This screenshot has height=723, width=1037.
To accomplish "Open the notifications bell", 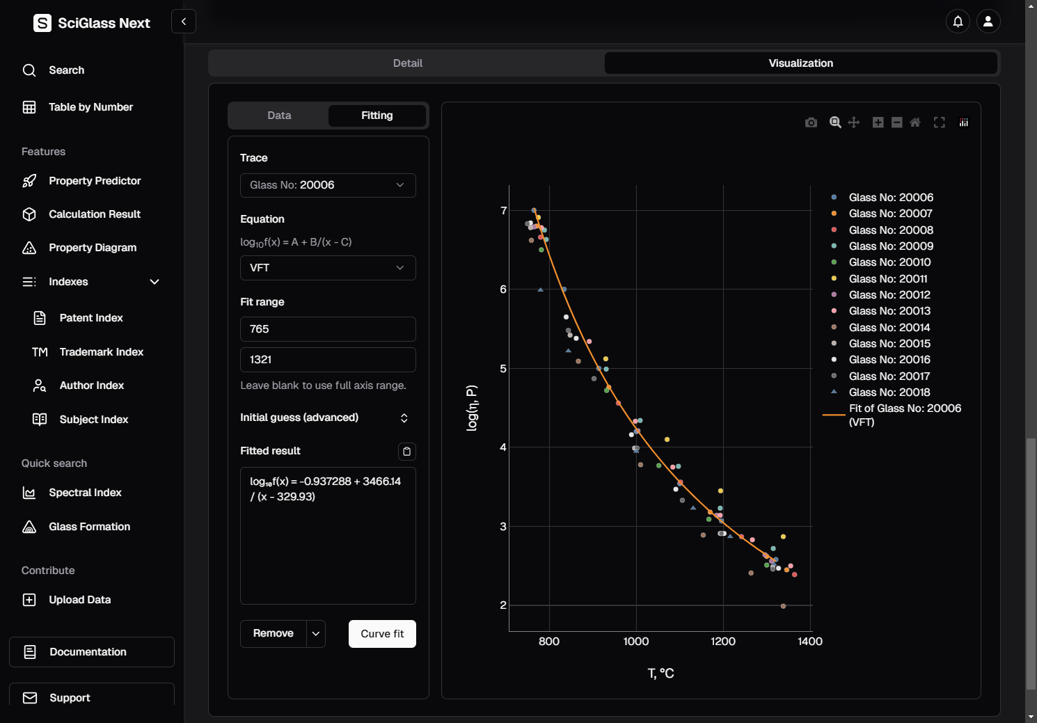I will (x=958, y=22).
